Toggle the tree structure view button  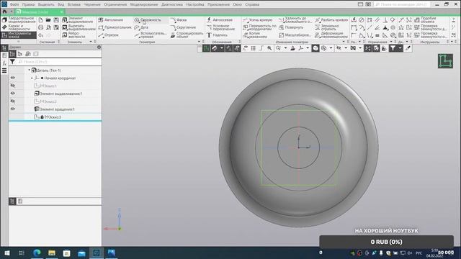pos(12,54)
